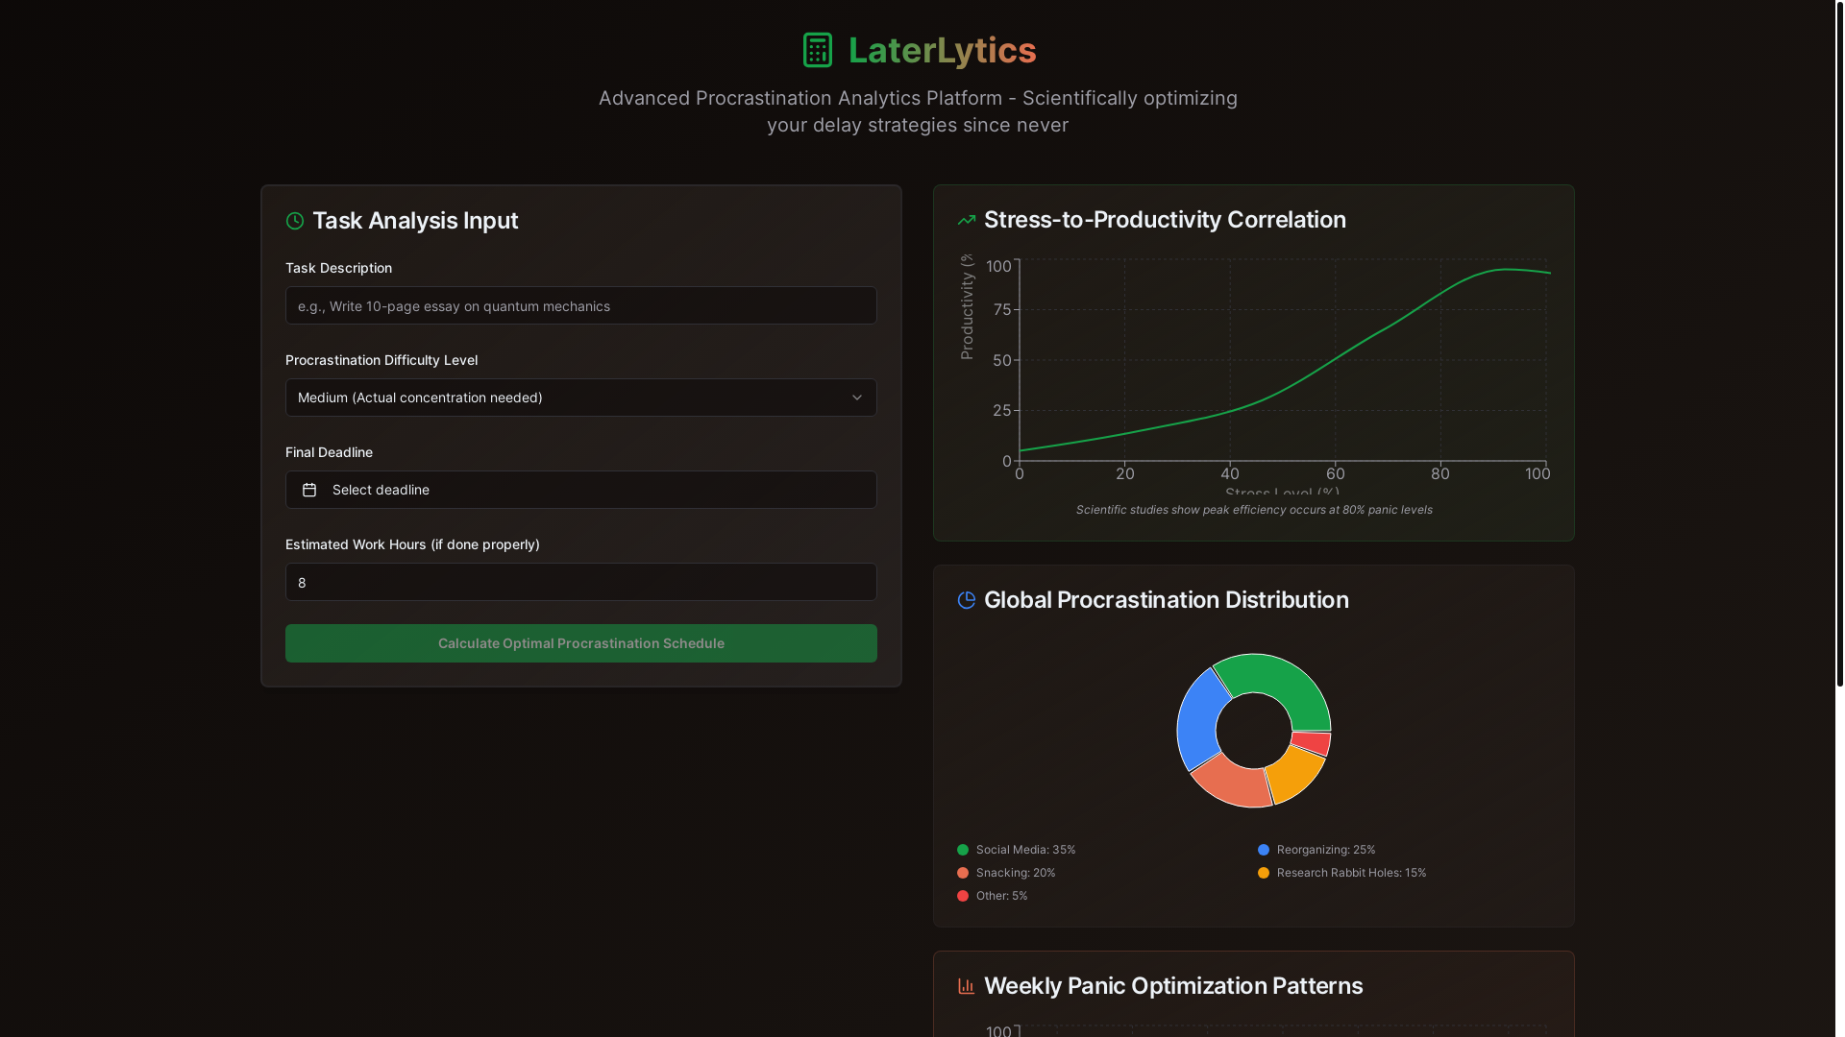Focus the Task Description input field

tap(580, 305)
